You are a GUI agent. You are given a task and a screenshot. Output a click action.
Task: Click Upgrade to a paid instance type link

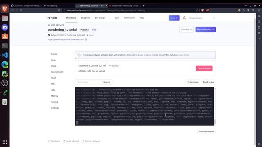point(142,55)
